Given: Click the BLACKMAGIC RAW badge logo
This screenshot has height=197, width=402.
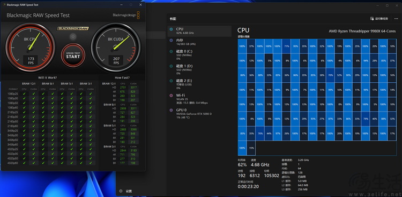Looking at the screenshot, I should (x=73, y=29).
